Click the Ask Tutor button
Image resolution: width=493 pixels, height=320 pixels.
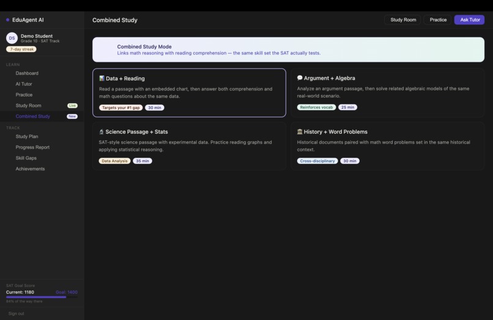coord(469,20)
